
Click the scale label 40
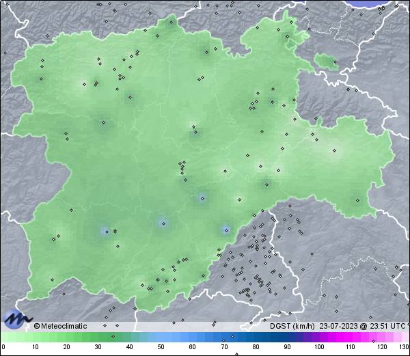pyautogui.click(x=130, y=347)
